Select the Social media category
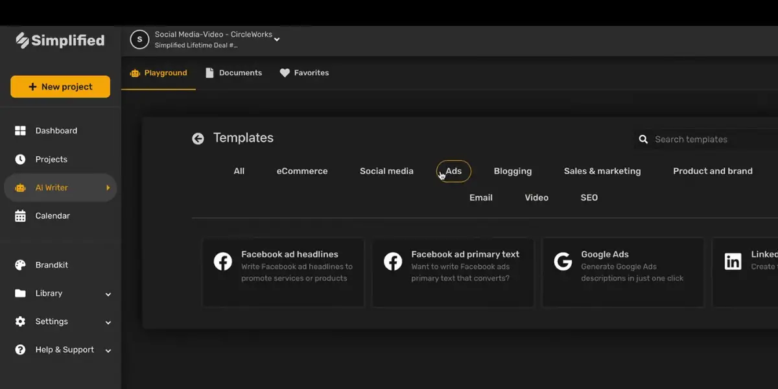The width and height of the screenshot is (778, 389). point(386,171)
